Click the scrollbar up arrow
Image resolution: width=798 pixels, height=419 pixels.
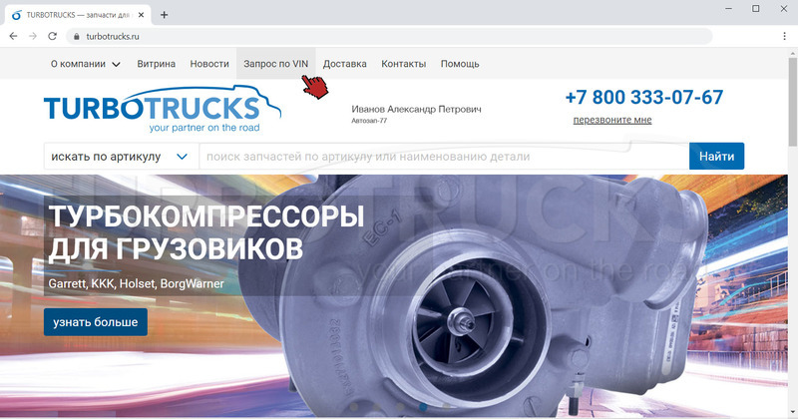[x=793, y=53]
